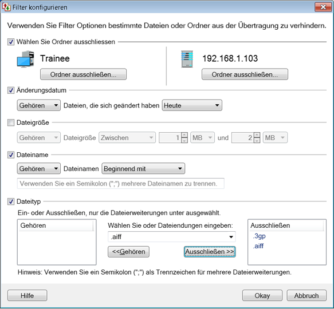The height and width of the screenshot is (309, 334).
Task: Uncheck Wählen Sie Ordner ausschliessen checkbox
Action: [11, 42]
